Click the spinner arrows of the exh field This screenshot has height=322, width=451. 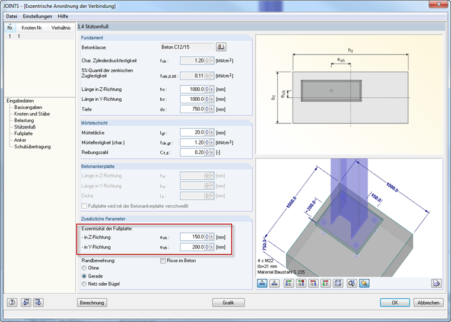pos(207,237)
